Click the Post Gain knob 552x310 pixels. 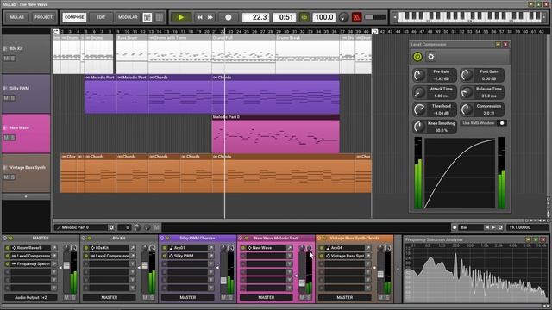tap(467, 75)
